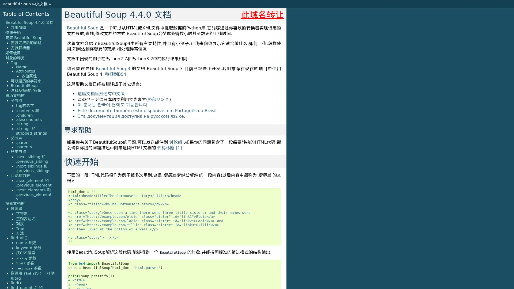Open .string sidebar entry
This screenshot has height=289, width=514.
coord(22,124)
